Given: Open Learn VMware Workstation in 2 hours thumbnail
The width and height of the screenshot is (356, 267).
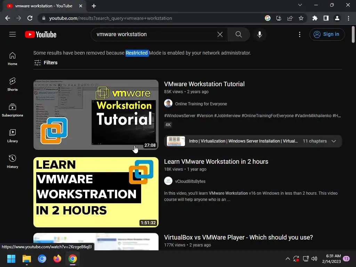Looking at the screenshot, I should [96, 192].
